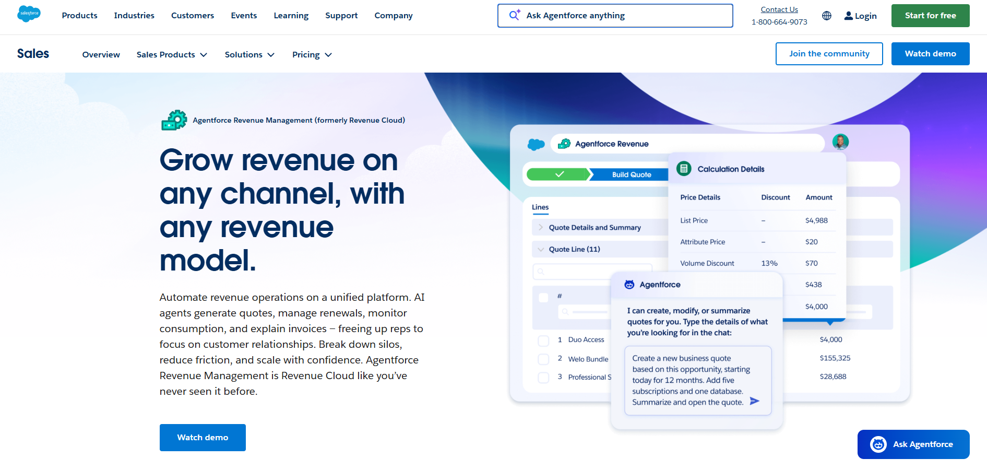987x470 pixels.
Task: Open the Support menu
Action: (341, 16)
